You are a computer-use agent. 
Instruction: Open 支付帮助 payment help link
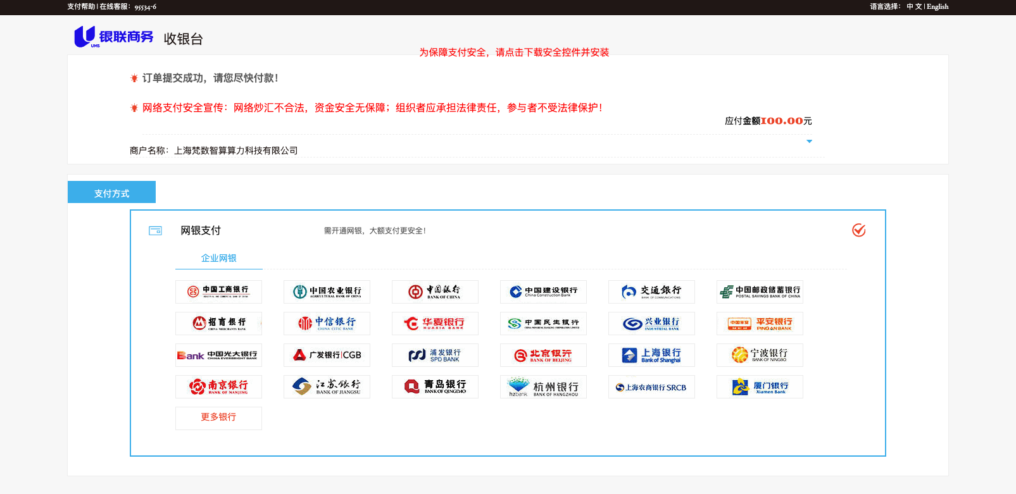pyautogui.click(x=81, y=7)
